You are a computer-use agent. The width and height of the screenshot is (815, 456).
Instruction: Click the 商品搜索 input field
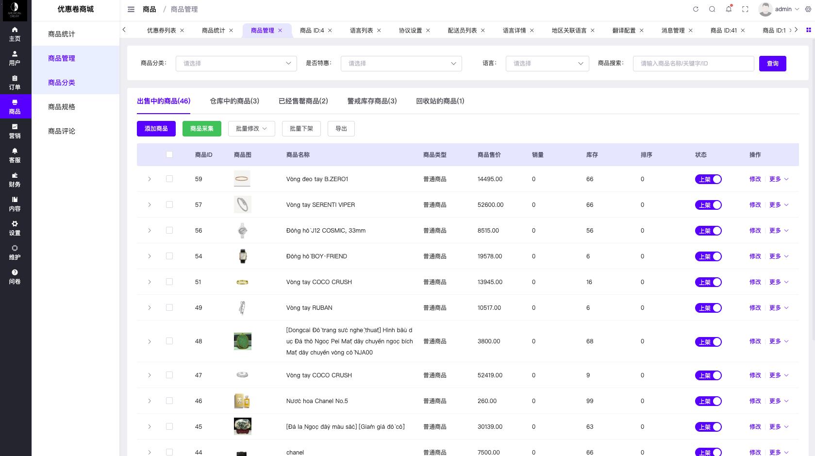693,64
